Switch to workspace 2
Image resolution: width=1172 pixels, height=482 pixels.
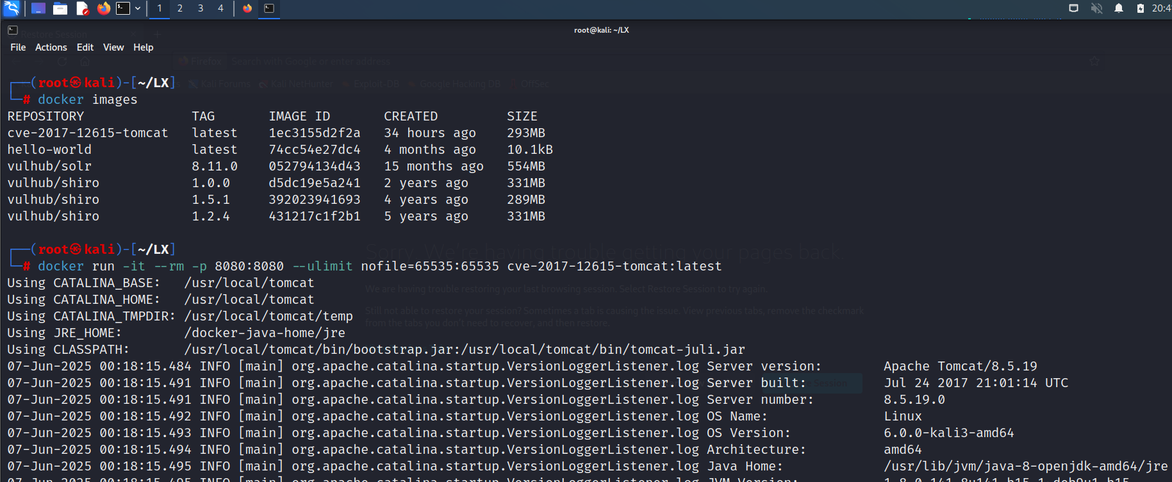(180, 8)
